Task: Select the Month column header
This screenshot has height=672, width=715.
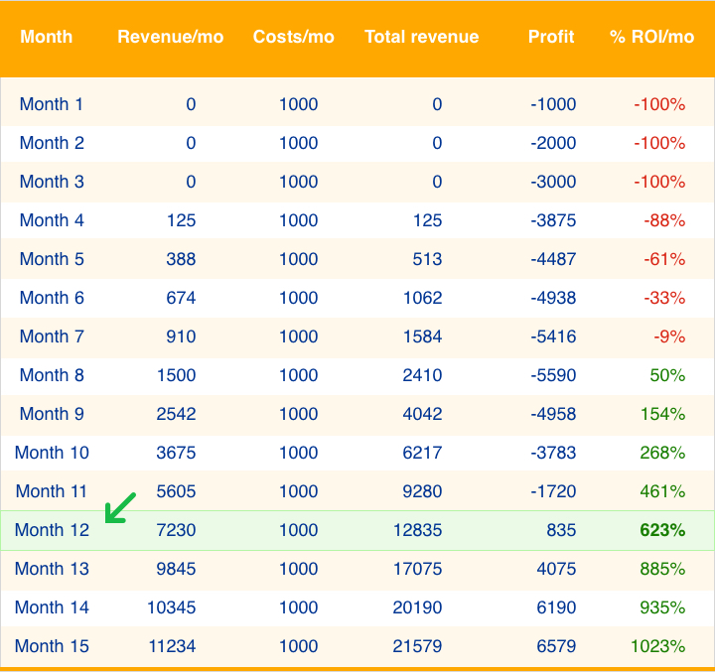Action: click(x=46, y=37)
